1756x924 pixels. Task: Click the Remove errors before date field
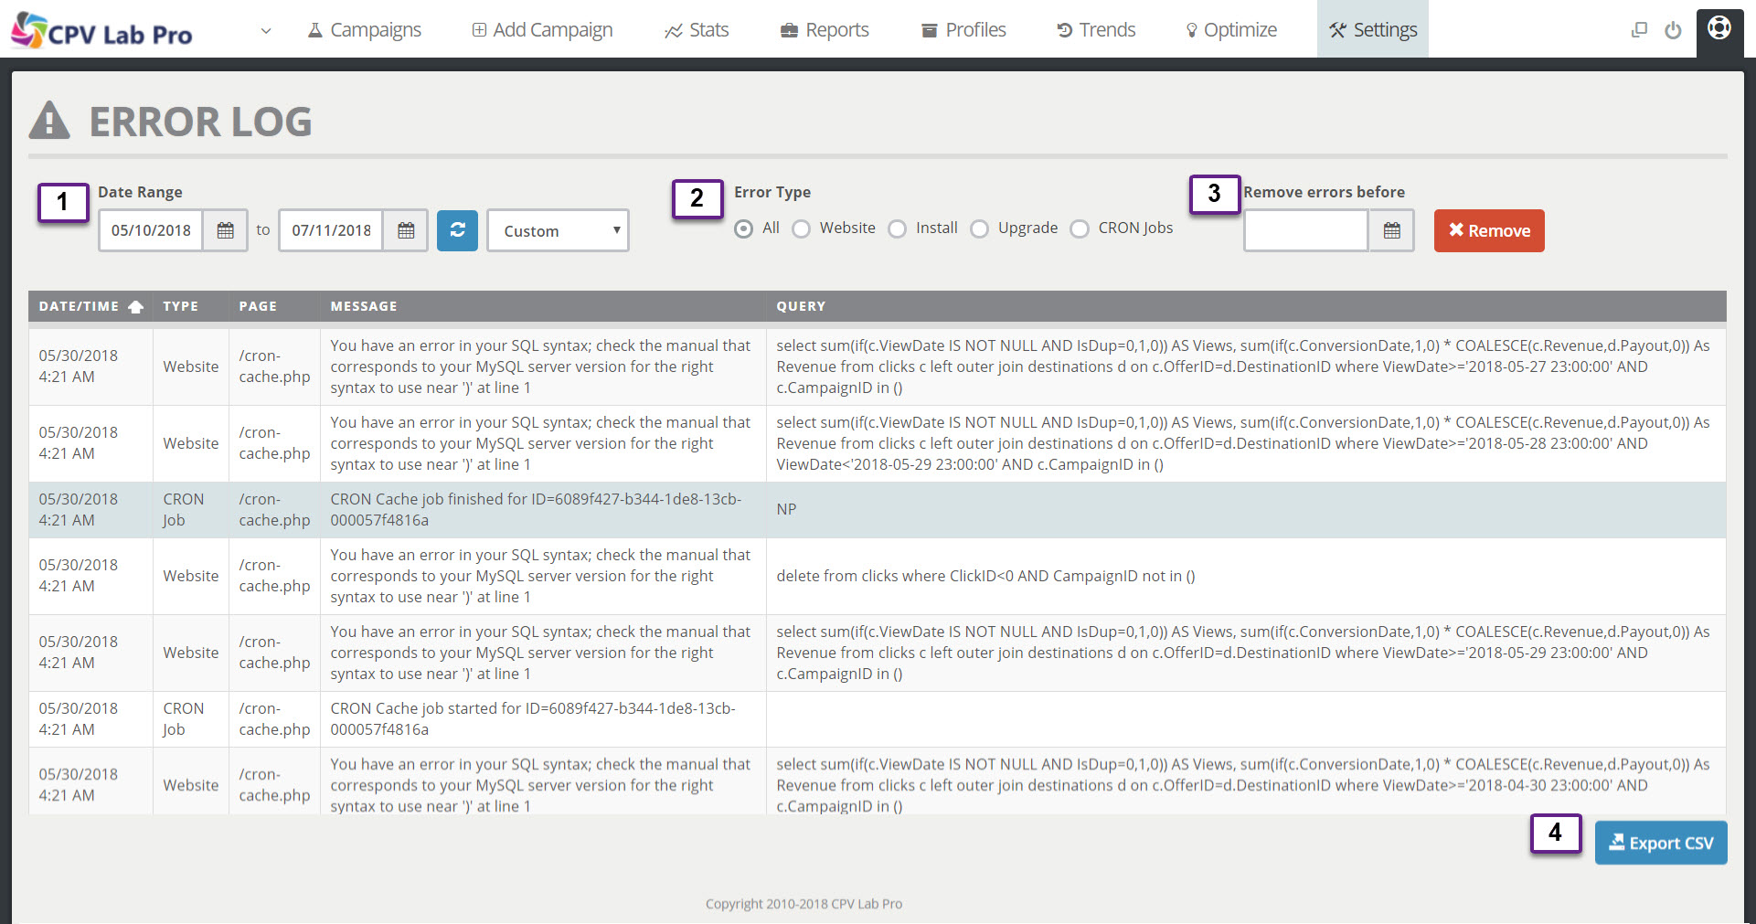coord(1305,231)
